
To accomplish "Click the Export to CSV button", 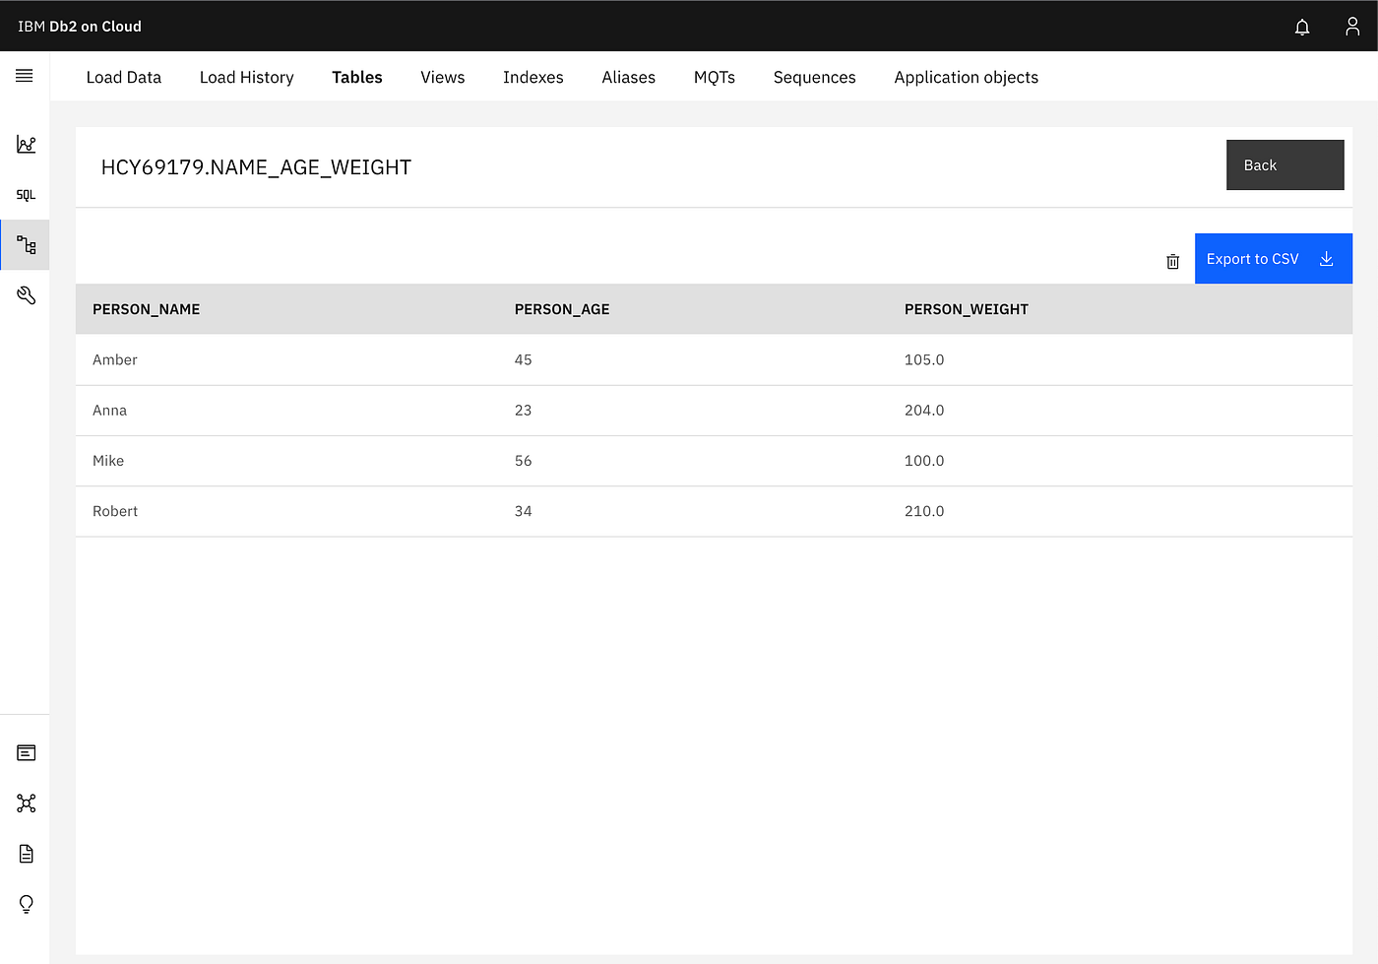I will tap(1274, 259).
